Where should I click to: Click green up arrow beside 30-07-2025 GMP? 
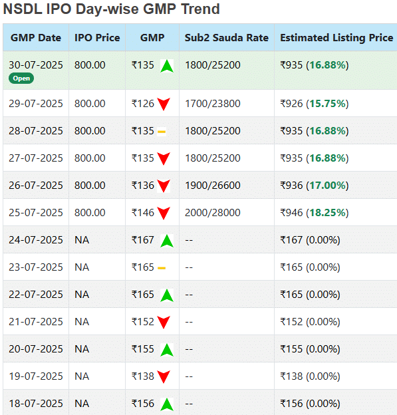167,66
